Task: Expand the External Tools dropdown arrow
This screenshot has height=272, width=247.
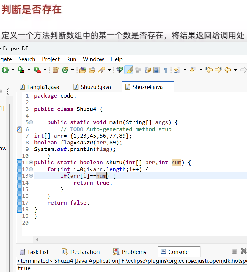Action: pos(45,70)
